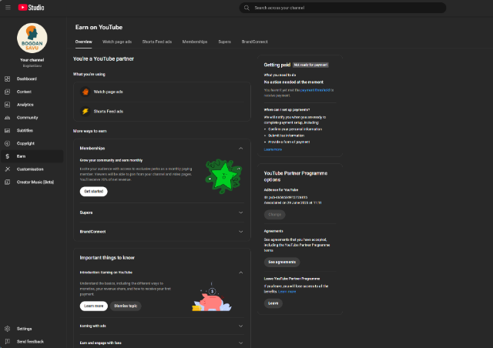Select the Watch page ads row
The width and height of the screenshot is (493, 348).
click(x=162, y=92)
